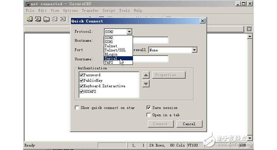Toggle the Keyboard Interactive checkbox
277x150 pixels.
(x=81, y=86)
